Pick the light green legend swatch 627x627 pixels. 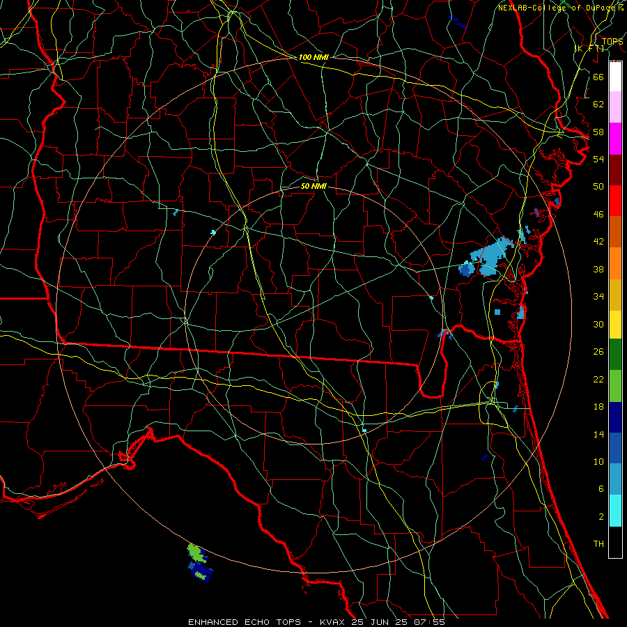615,386
